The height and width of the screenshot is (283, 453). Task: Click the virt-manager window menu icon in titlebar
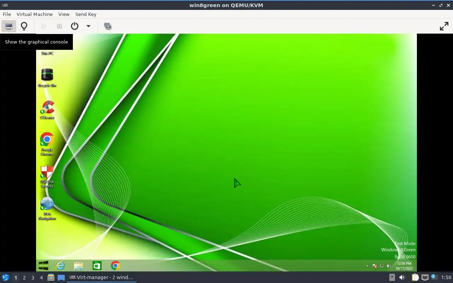(x=5, y=5)
